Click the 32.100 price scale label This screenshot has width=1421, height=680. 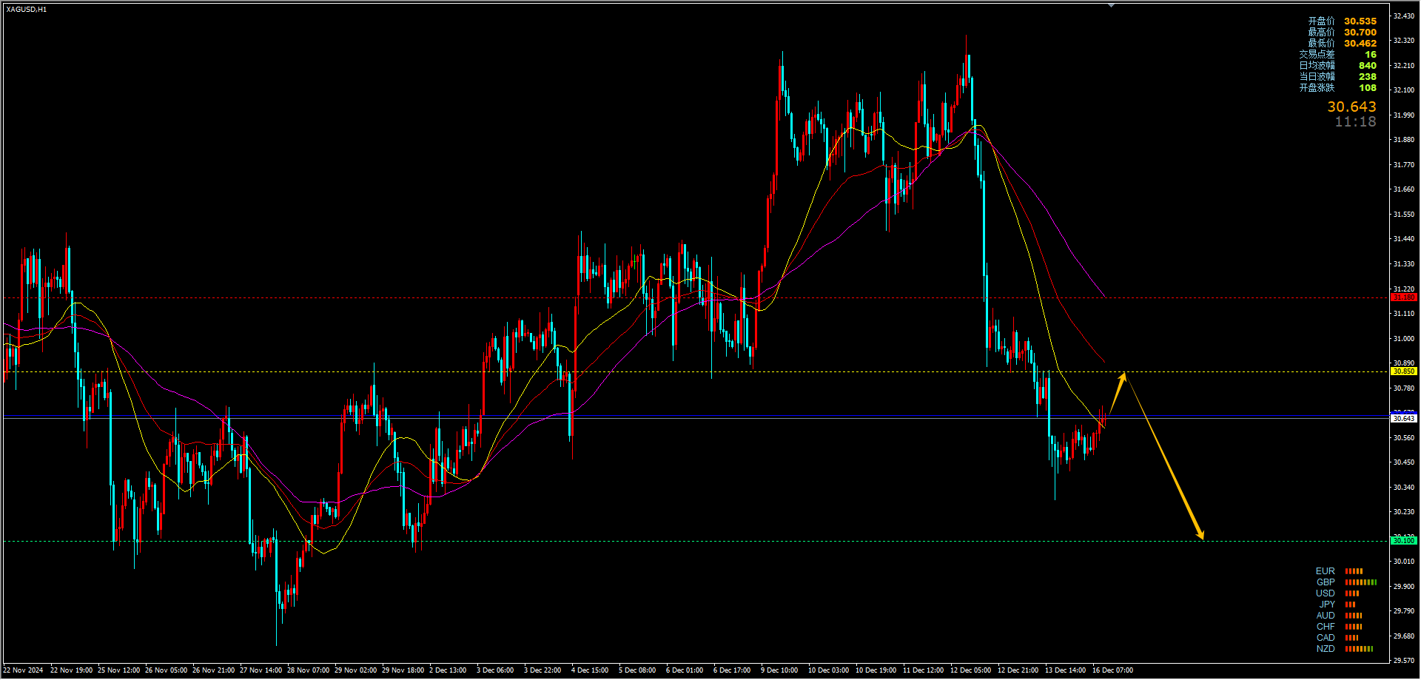(1404, 90)
